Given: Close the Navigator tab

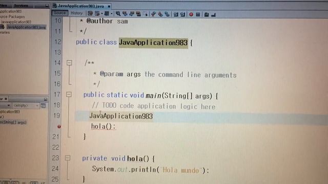Looking at the screenshot, I should (6, 99).
